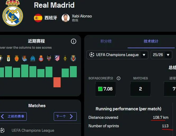The width and height of the screenshot is (176, 136).
Task: Expand the 25/26 season dropdown
Action: [x=161, y=55]
